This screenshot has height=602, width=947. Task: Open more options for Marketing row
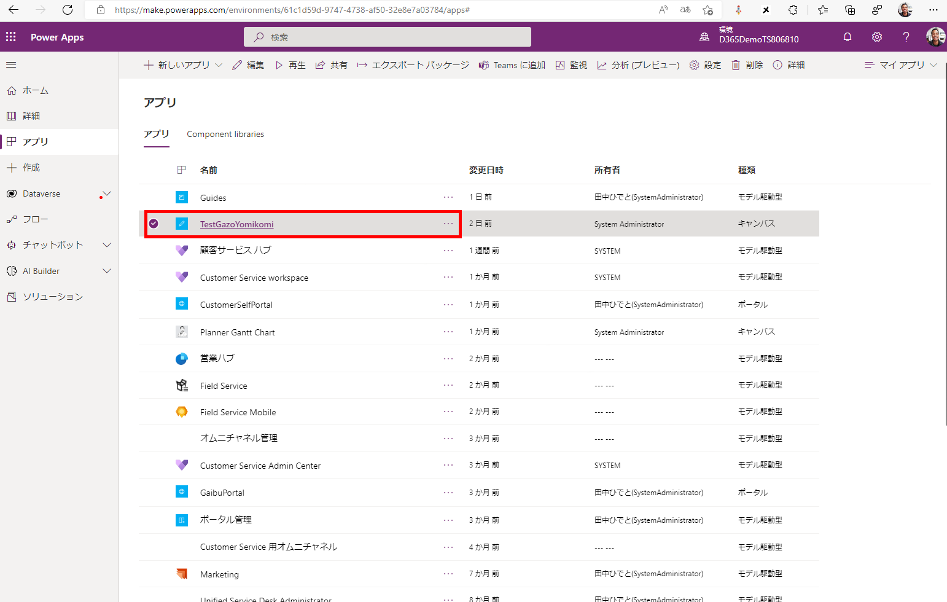tap(448, 574)
